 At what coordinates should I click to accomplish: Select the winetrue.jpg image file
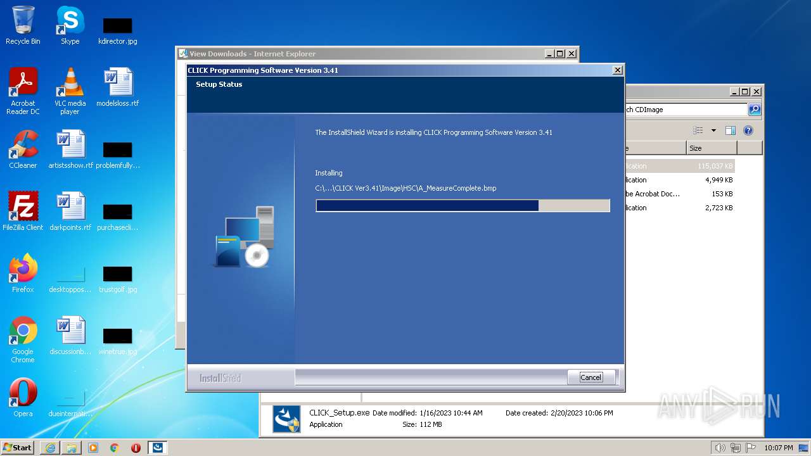[x=117, y=341]
